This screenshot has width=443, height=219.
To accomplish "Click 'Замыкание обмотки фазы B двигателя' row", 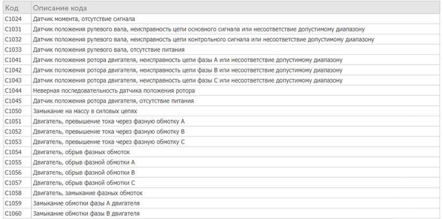I will coord(86,214).
